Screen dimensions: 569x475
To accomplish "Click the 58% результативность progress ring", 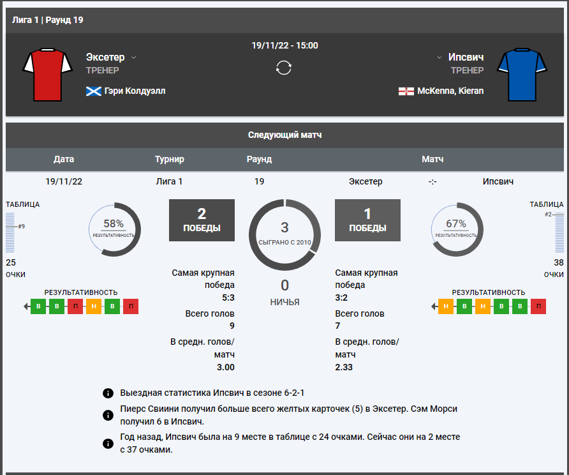I will (114, 230).
